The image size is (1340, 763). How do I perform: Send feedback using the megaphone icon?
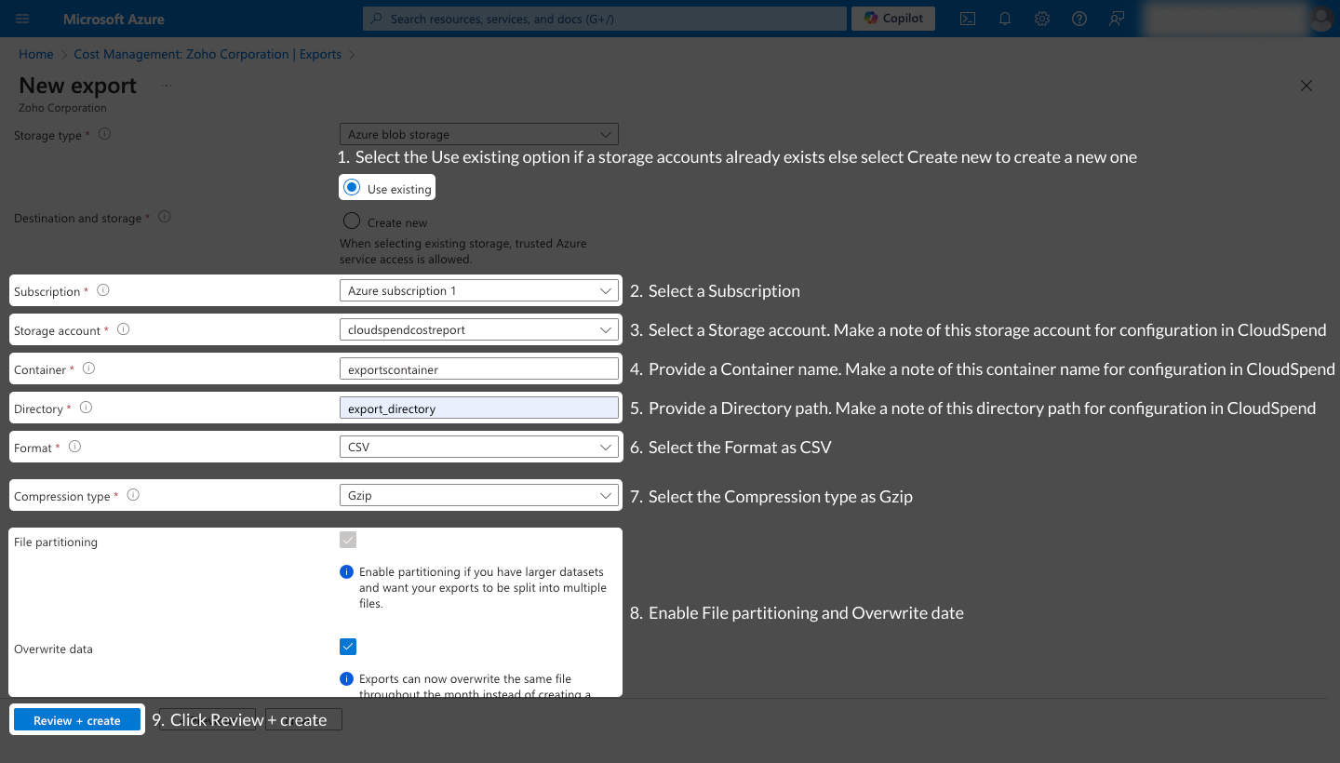pos(1116,18)
